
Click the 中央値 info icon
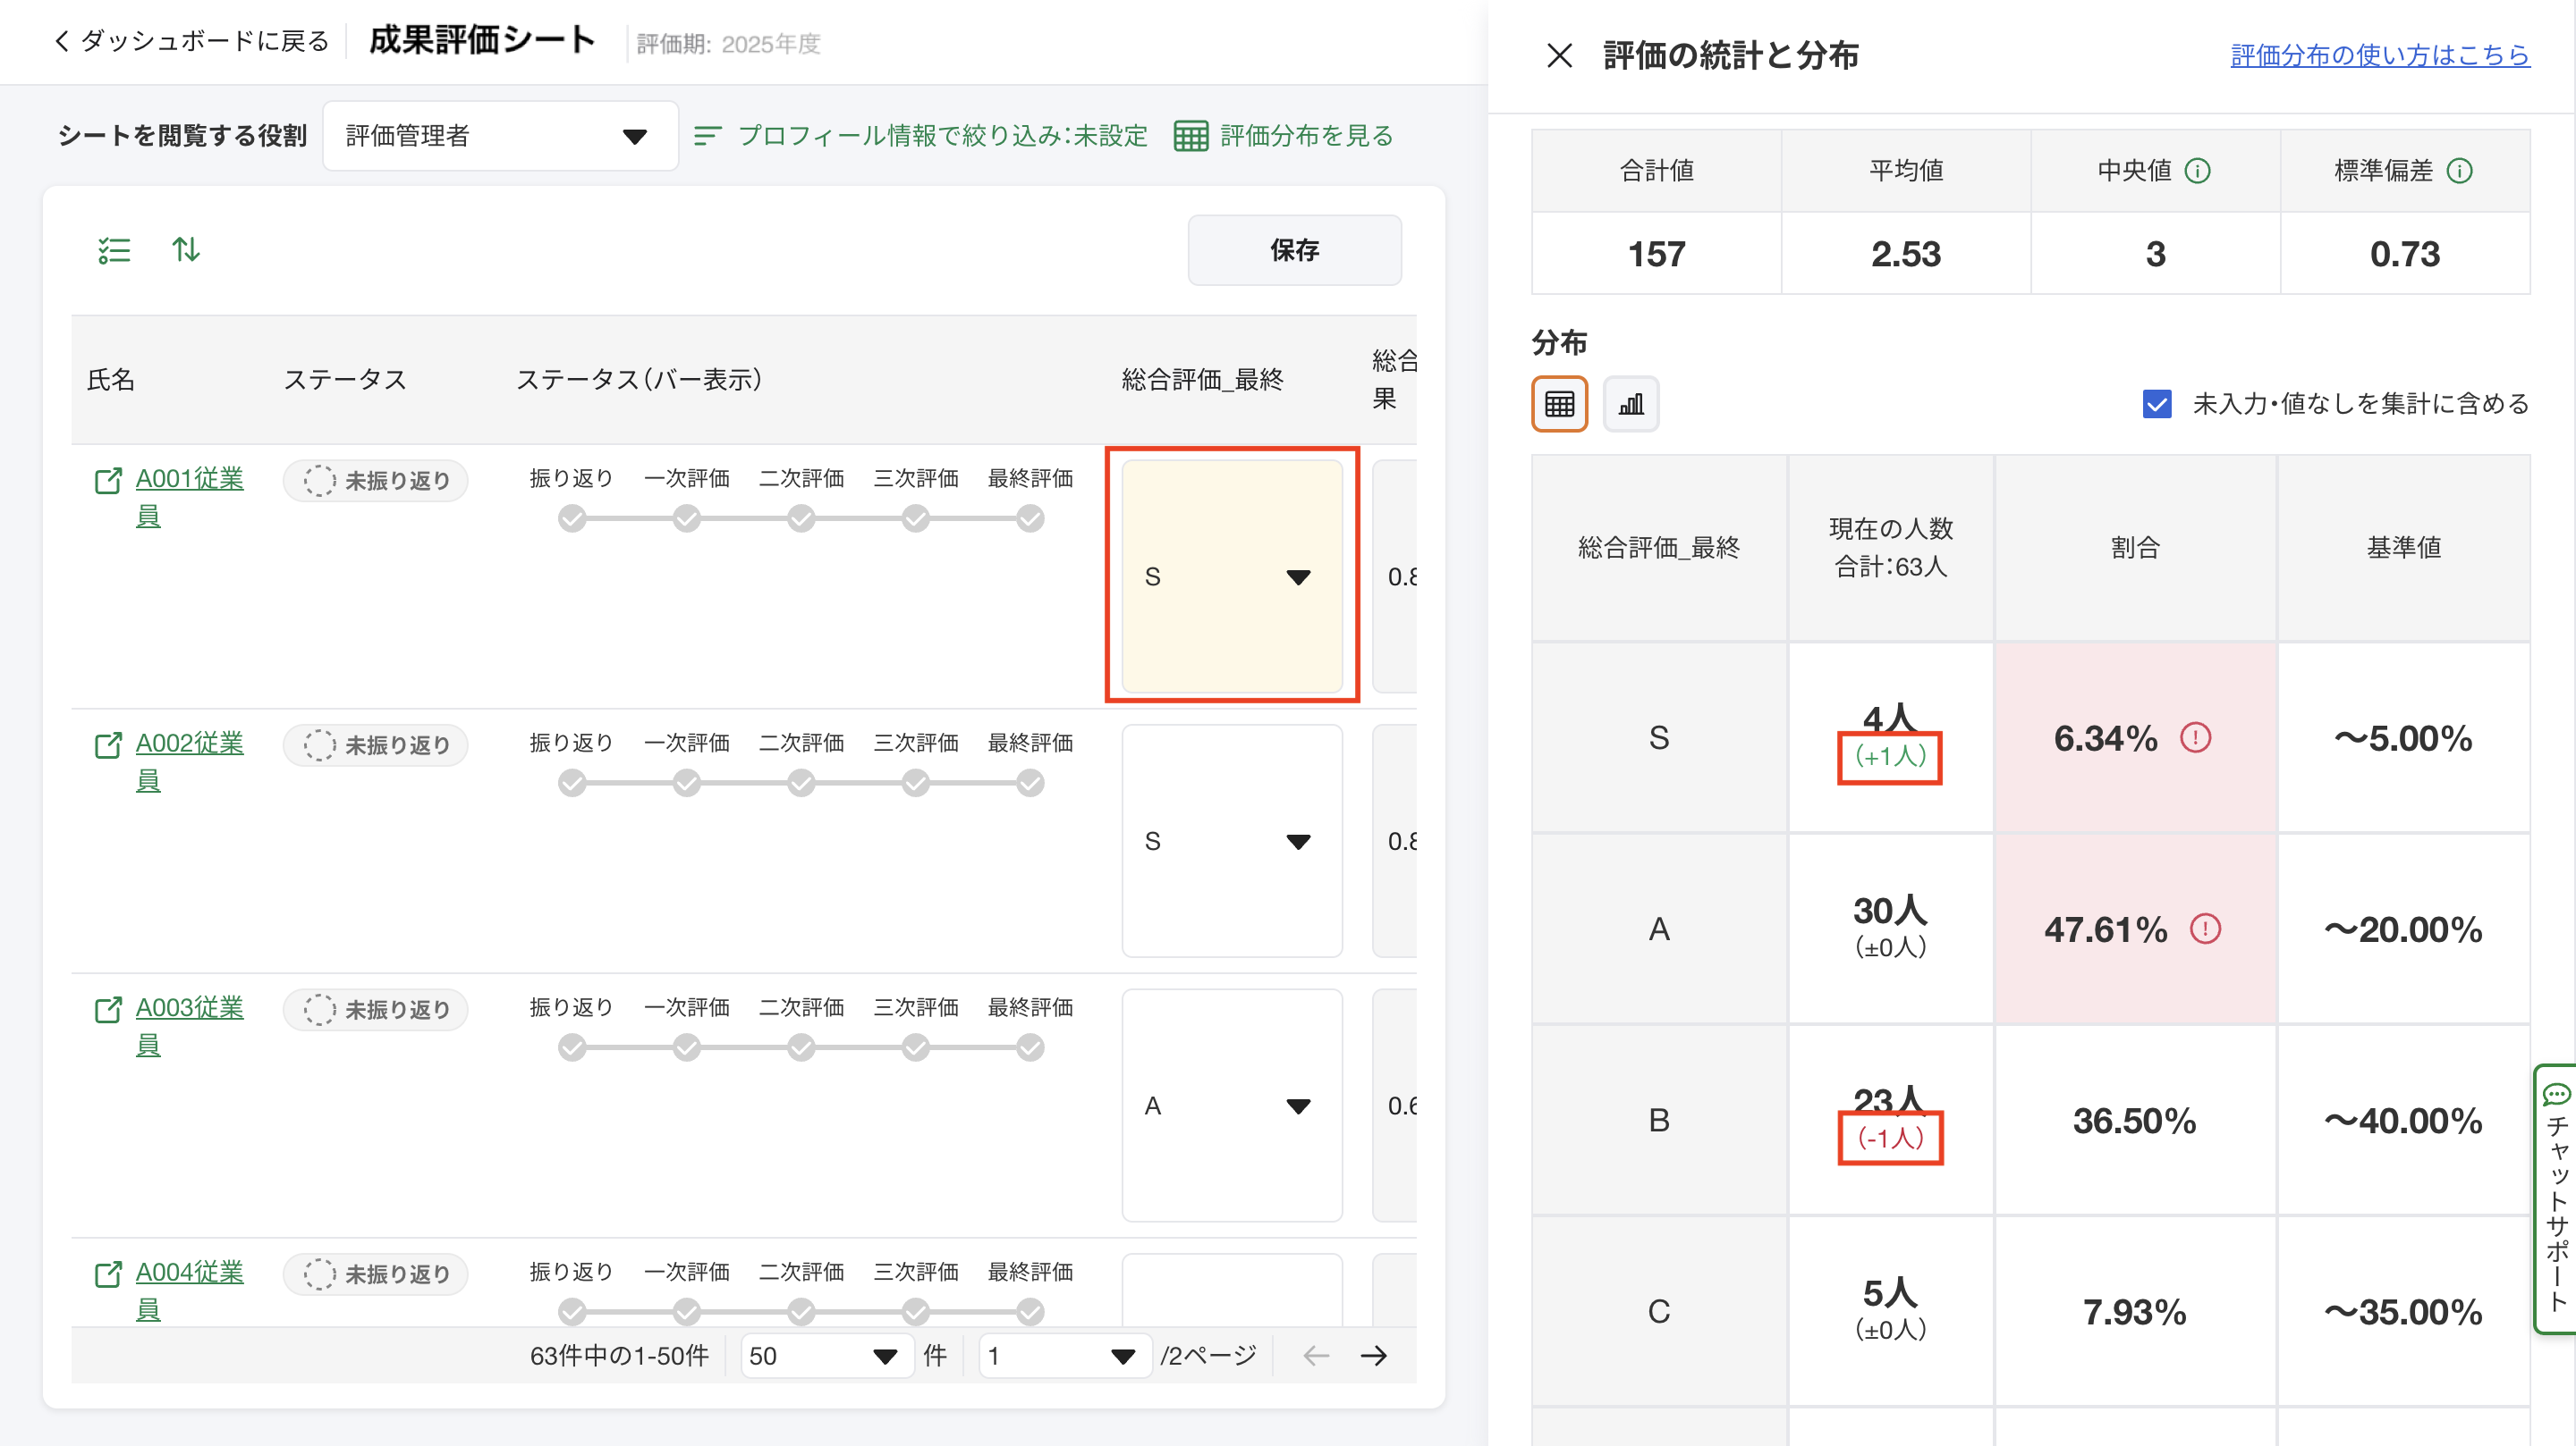click(2197, 172)
